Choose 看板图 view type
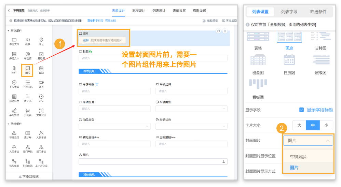341x187 pixels. point(258,89)
